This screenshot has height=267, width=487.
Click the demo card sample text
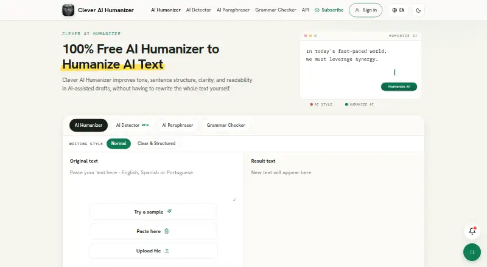[x=346, y=55]
